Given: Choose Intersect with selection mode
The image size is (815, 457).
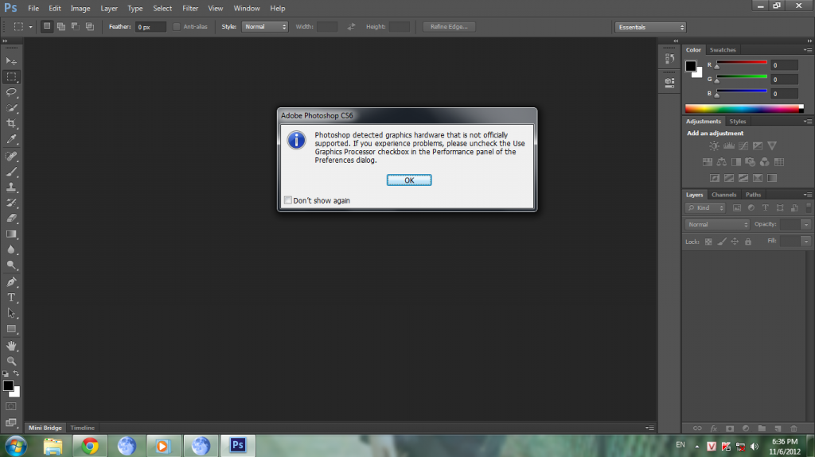Looking at the screenshot, I should pyautogui.click(x=90, y=26).
